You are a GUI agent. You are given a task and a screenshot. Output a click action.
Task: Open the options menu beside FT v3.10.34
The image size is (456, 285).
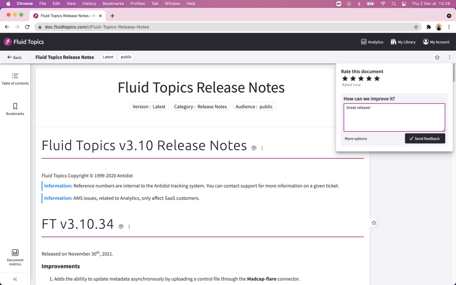tap(129, 226)
